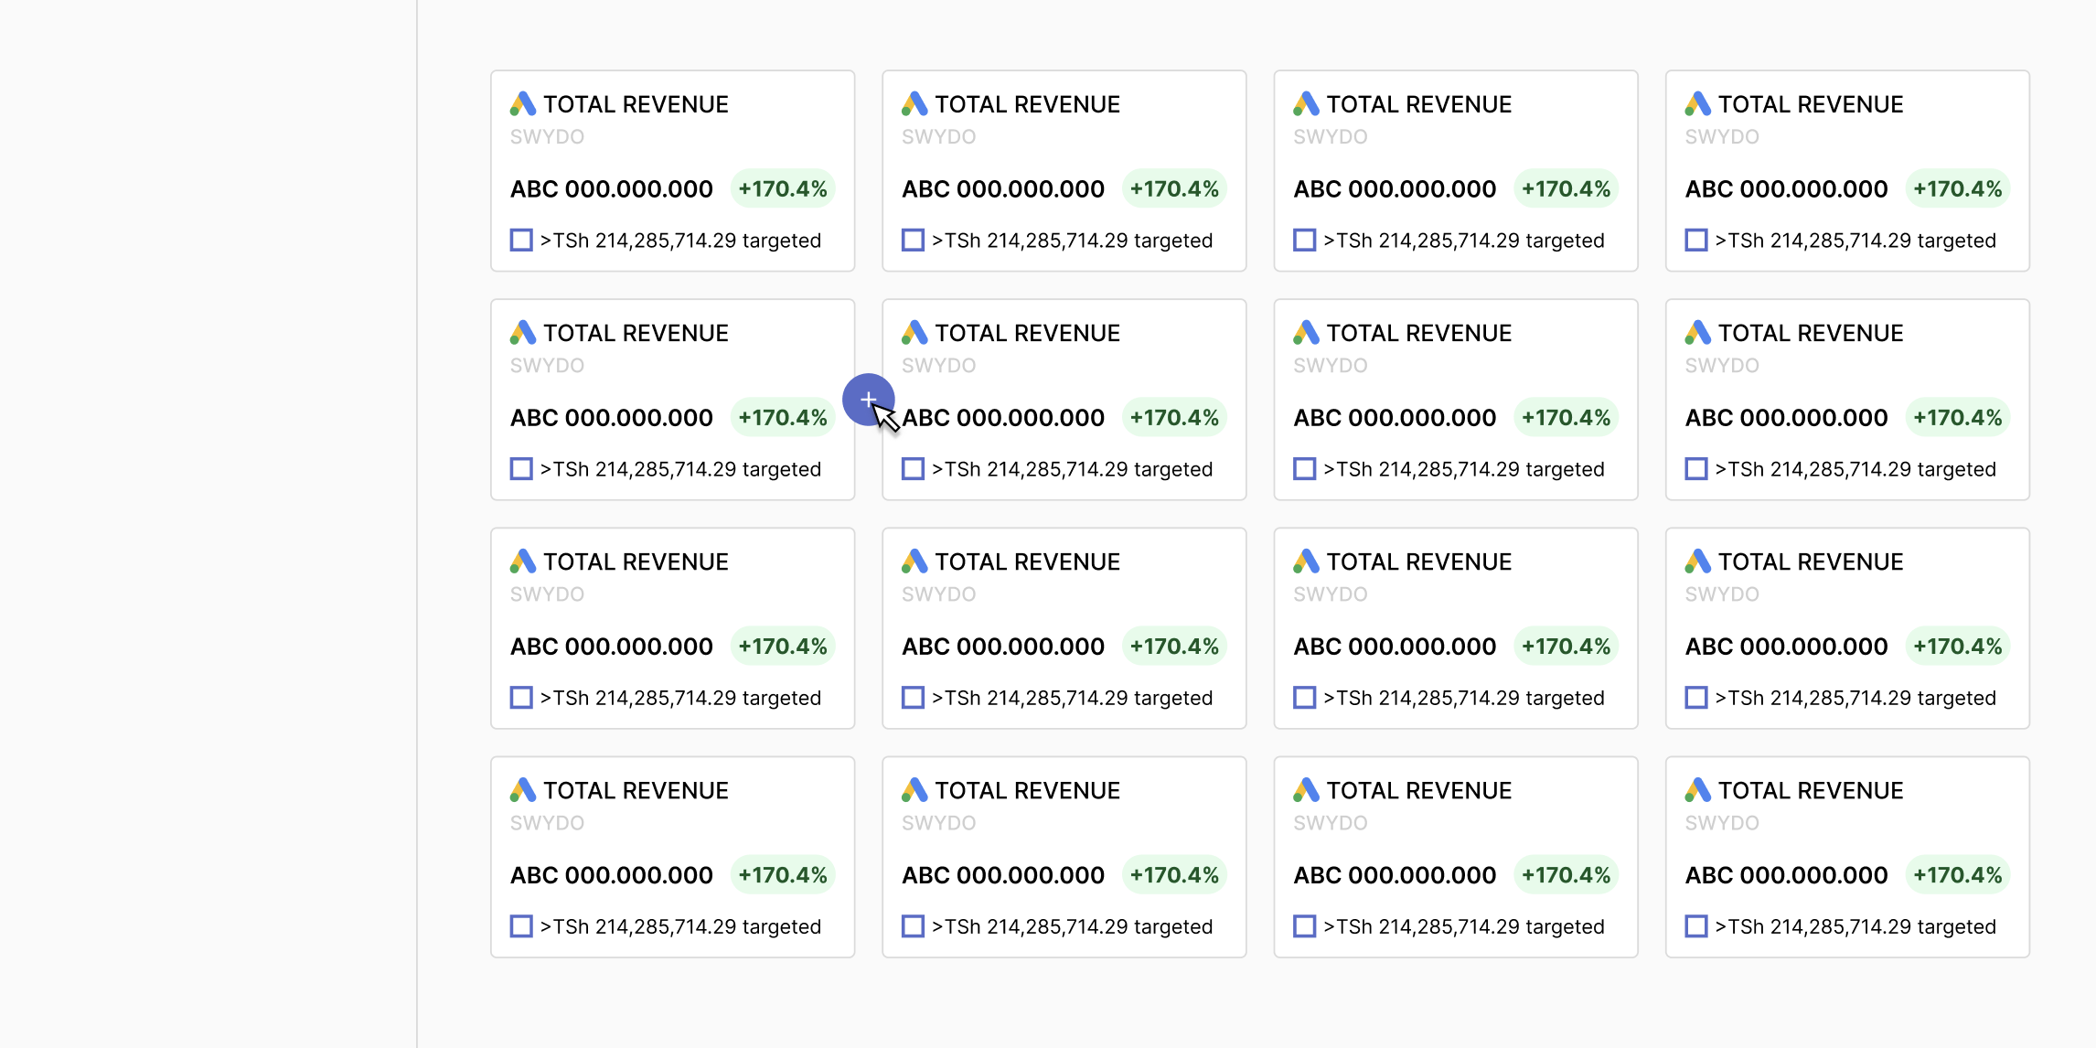
Task: Click the TOTAL REVENUE title in the bottom-right card
Action: coord(1811,790)
